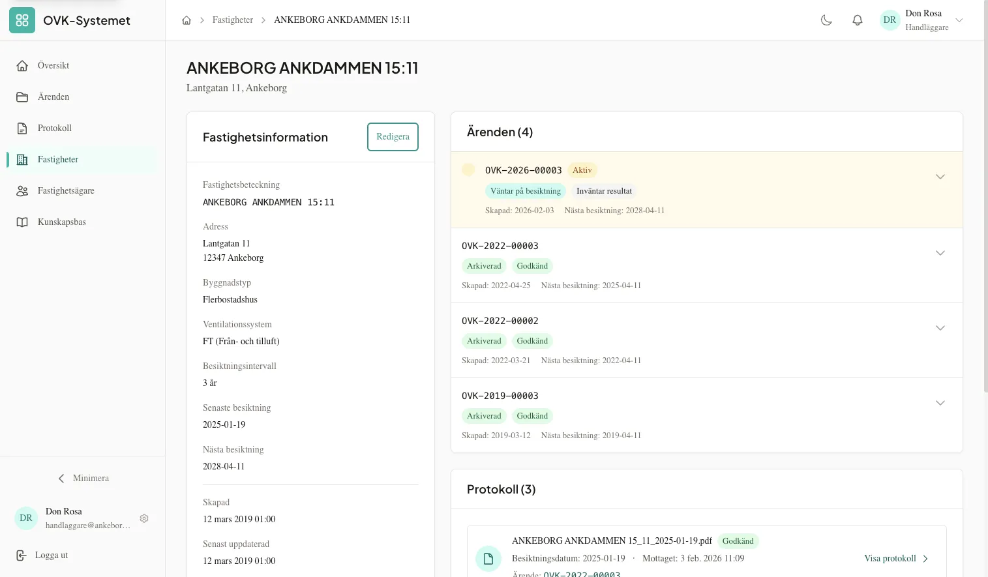The image size is (988, 577).
Task: Click the Redigera button
Action: pos(393,137)
